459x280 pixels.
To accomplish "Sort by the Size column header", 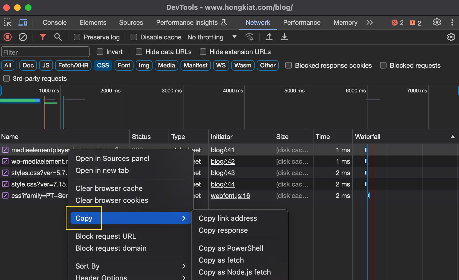I will click(293, 137).
